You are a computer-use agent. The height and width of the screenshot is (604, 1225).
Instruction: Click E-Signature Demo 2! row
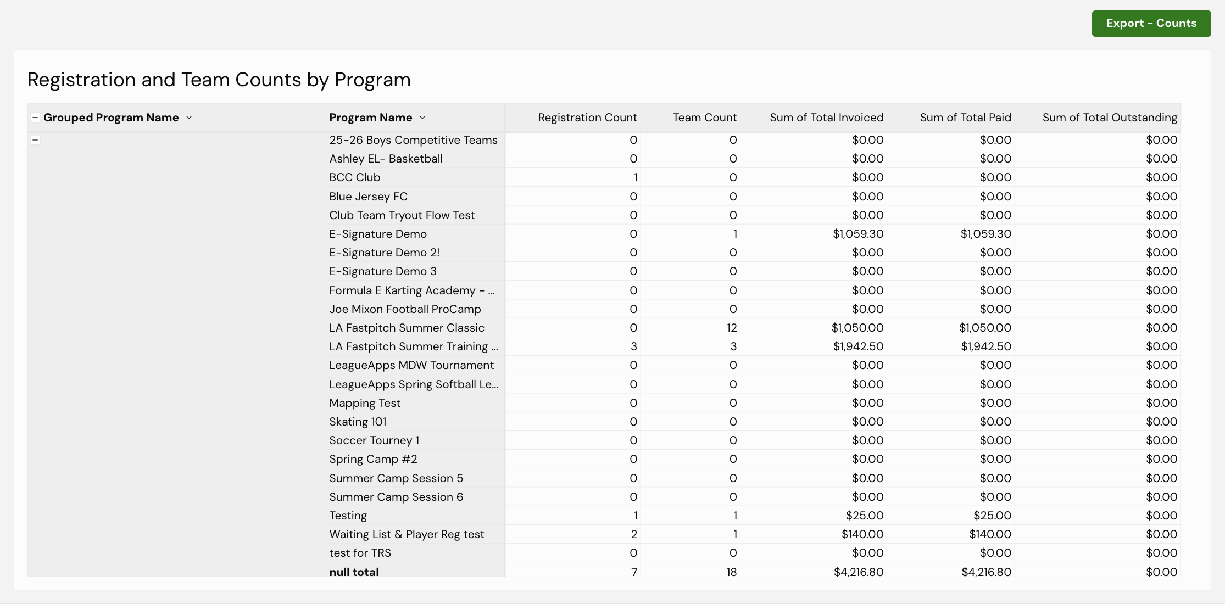click(384, 253)
